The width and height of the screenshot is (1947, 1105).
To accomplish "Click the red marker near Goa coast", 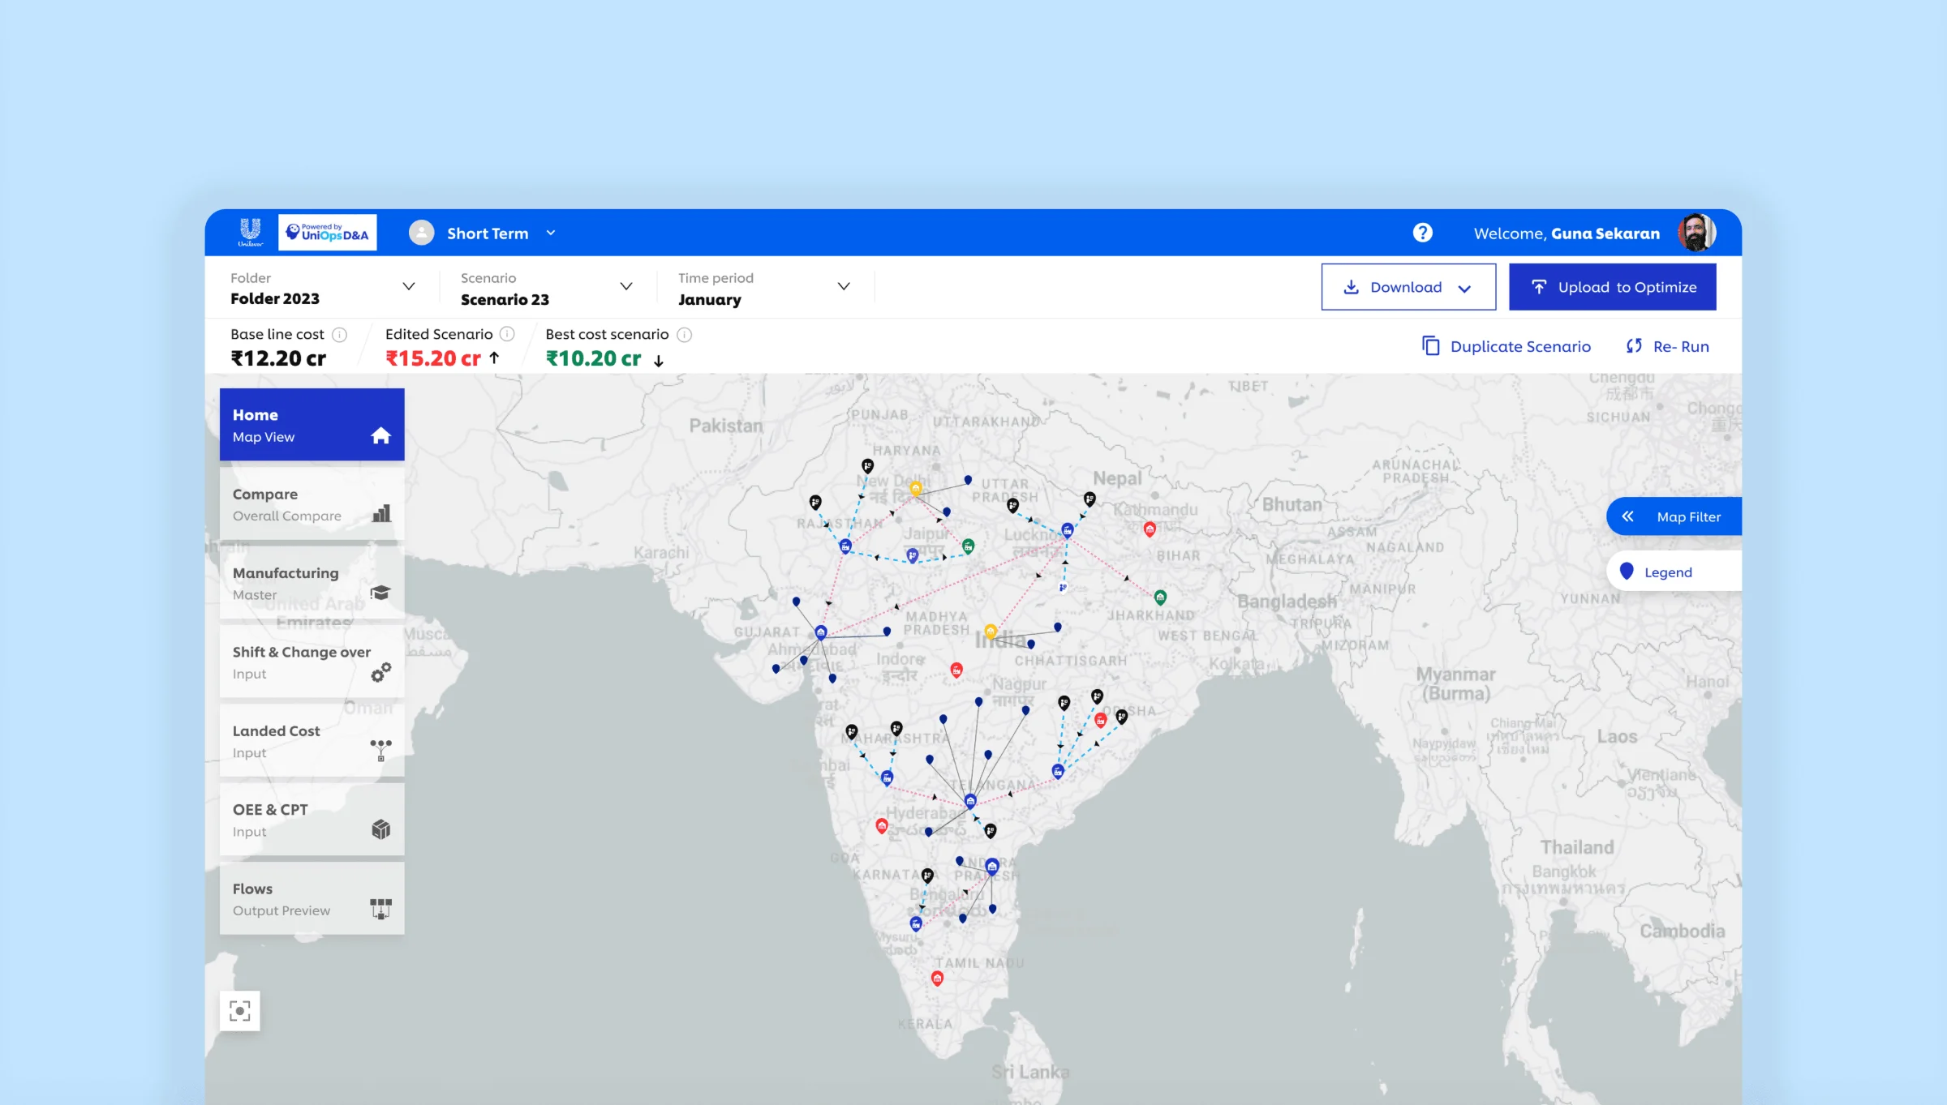I will click(x=882, y=826).
